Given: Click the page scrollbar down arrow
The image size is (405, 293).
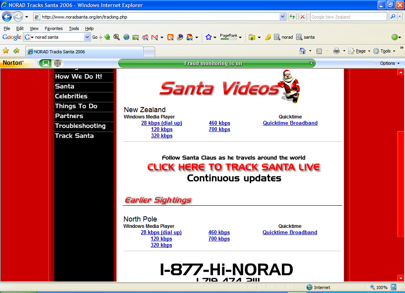Looking at the screenshot, I should [x=401, y=278].
